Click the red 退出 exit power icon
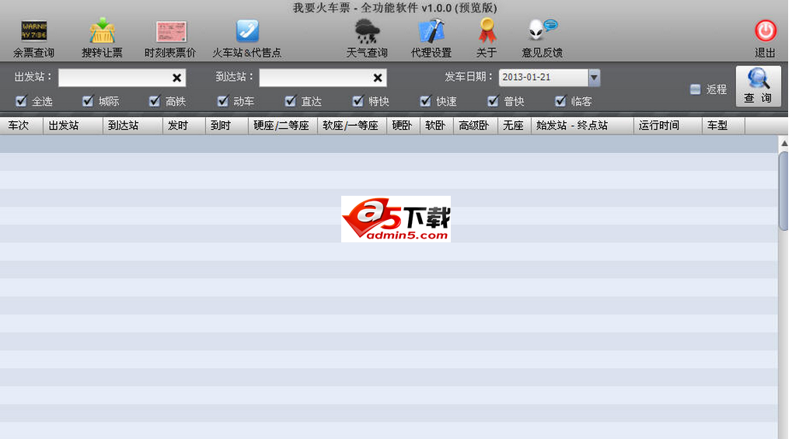 pyautogui.click(x=766, y=32)
